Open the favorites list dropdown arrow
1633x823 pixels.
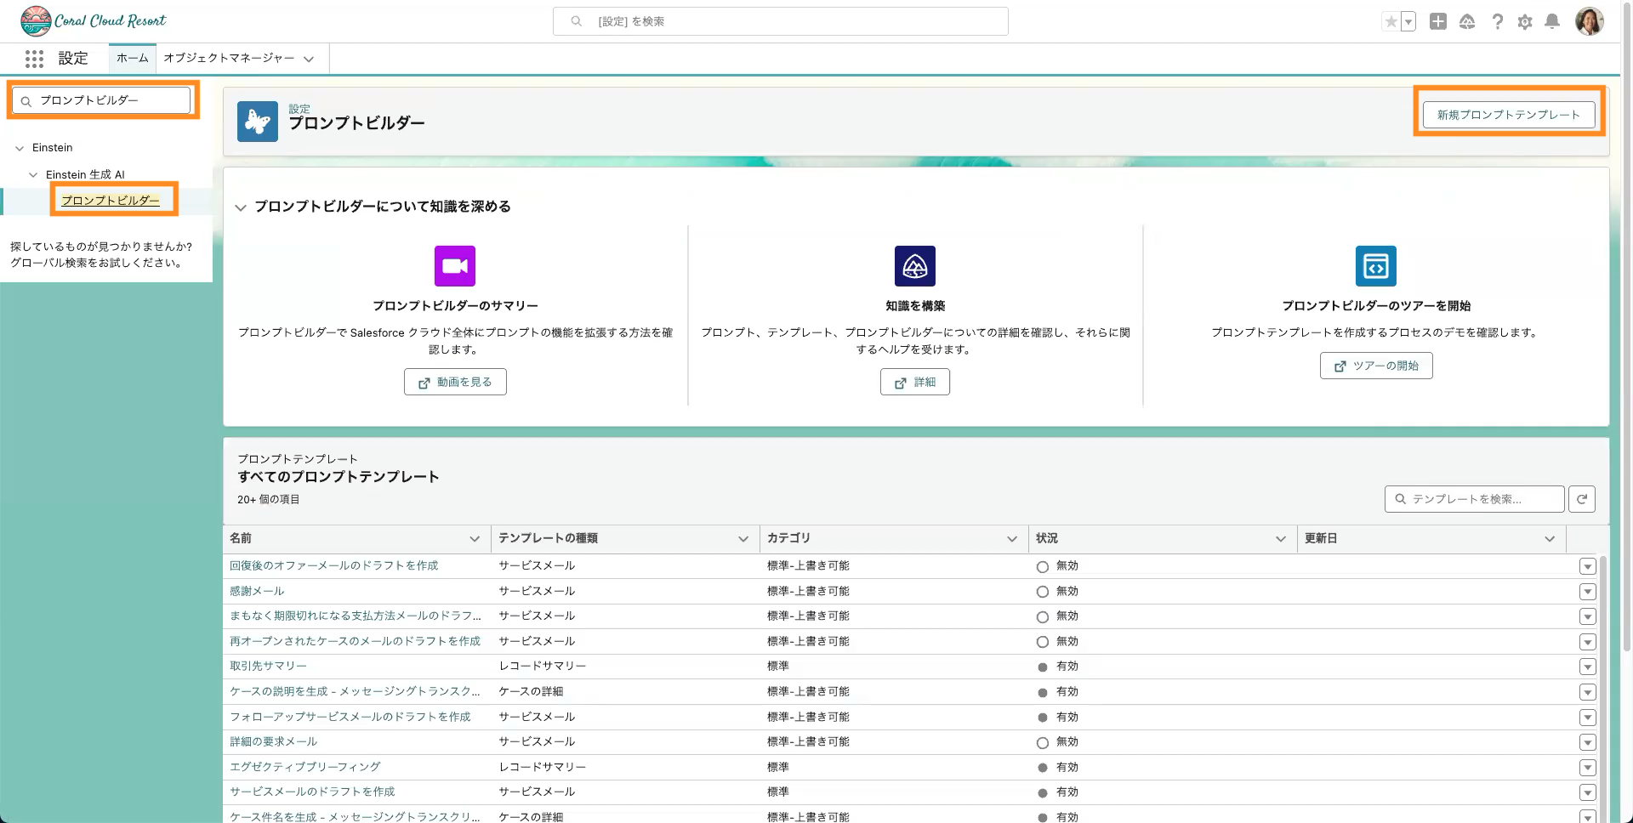1408,22
